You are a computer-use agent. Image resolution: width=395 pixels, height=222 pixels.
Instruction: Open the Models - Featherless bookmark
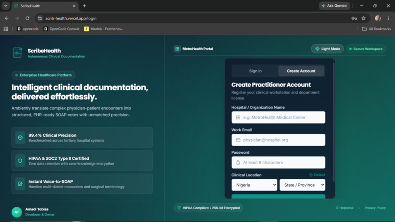104,29
